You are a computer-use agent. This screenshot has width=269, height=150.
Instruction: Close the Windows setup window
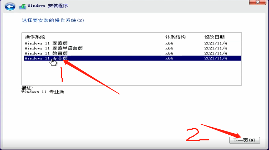coord(258,2)
